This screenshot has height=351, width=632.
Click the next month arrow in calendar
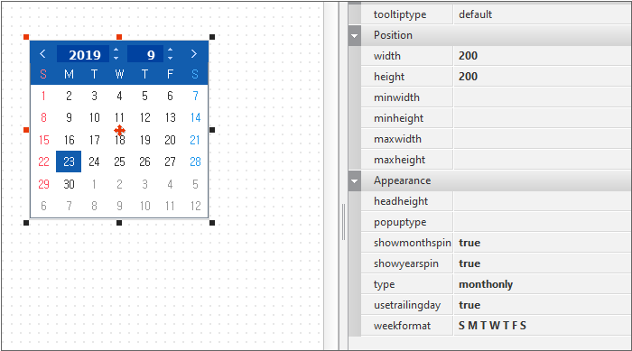point(194,54)
